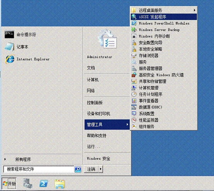Screen dimensions: 214x191
Task: Expand 远程桌面服务 submenu arrow
Action: point(194,10)
